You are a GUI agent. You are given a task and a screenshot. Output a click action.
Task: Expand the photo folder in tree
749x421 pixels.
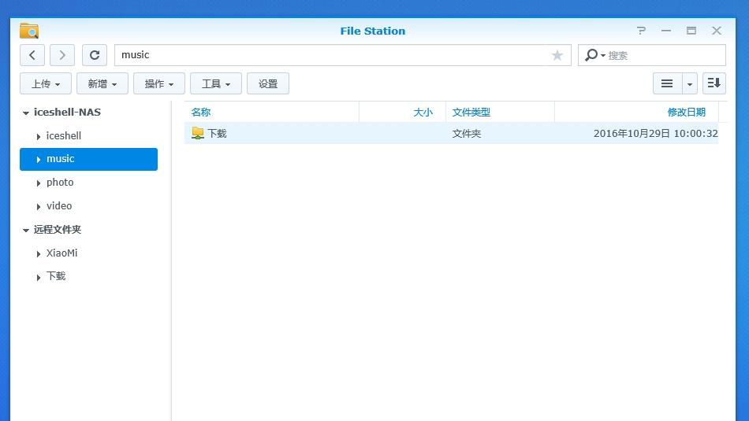tap(39, 183)
